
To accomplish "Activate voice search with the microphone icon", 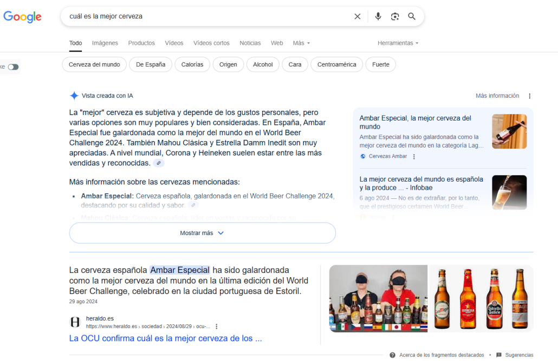I will click(x=378, y=16).
